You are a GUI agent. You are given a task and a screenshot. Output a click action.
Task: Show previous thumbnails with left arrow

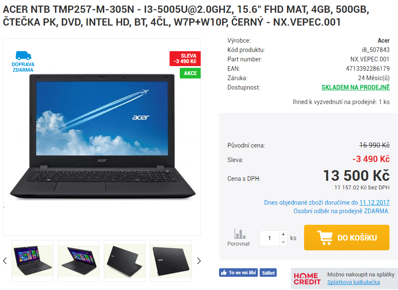(x=5, y=261)
